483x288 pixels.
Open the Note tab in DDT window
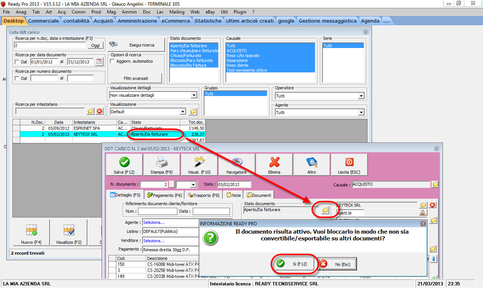tap(233, 195)
